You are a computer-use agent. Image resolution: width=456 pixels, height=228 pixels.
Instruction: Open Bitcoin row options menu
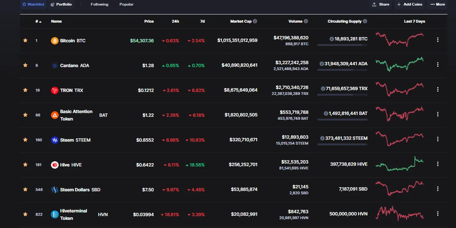coord(438,40)
